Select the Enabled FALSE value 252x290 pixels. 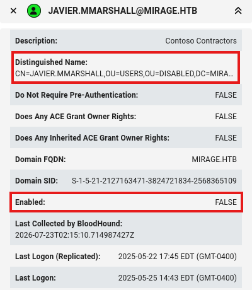226,202
